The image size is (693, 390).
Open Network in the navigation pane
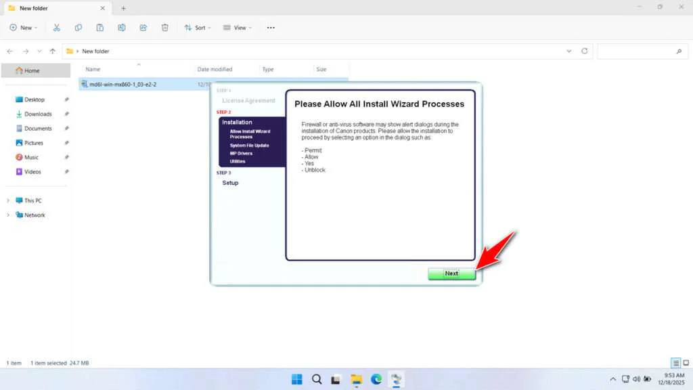click(x=32, y=215)
